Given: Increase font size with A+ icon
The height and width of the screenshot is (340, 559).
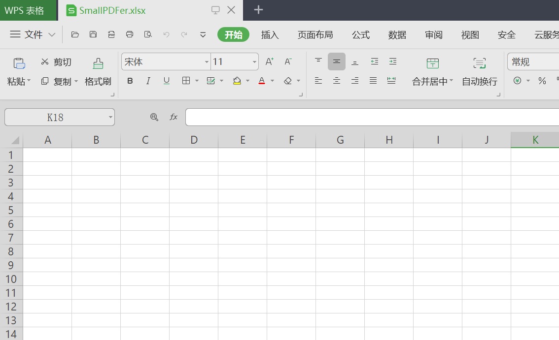Looking at the screenshot, I should (x=270, y=62).
